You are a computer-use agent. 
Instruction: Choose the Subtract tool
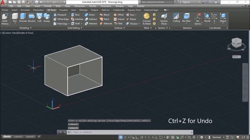click(91, 19)
